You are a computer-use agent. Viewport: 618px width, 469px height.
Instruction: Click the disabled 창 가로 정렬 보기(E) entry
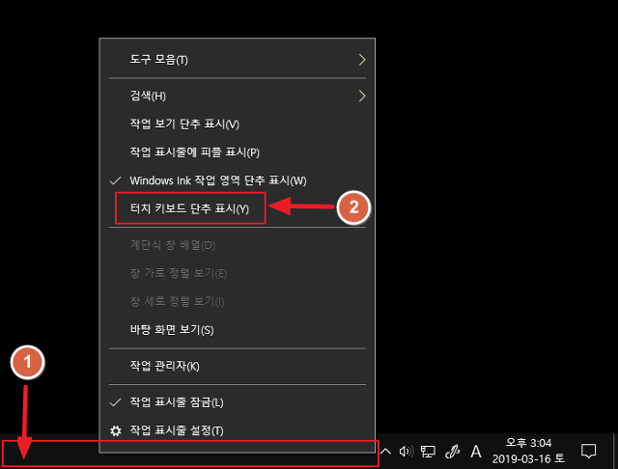coord(237,273)
